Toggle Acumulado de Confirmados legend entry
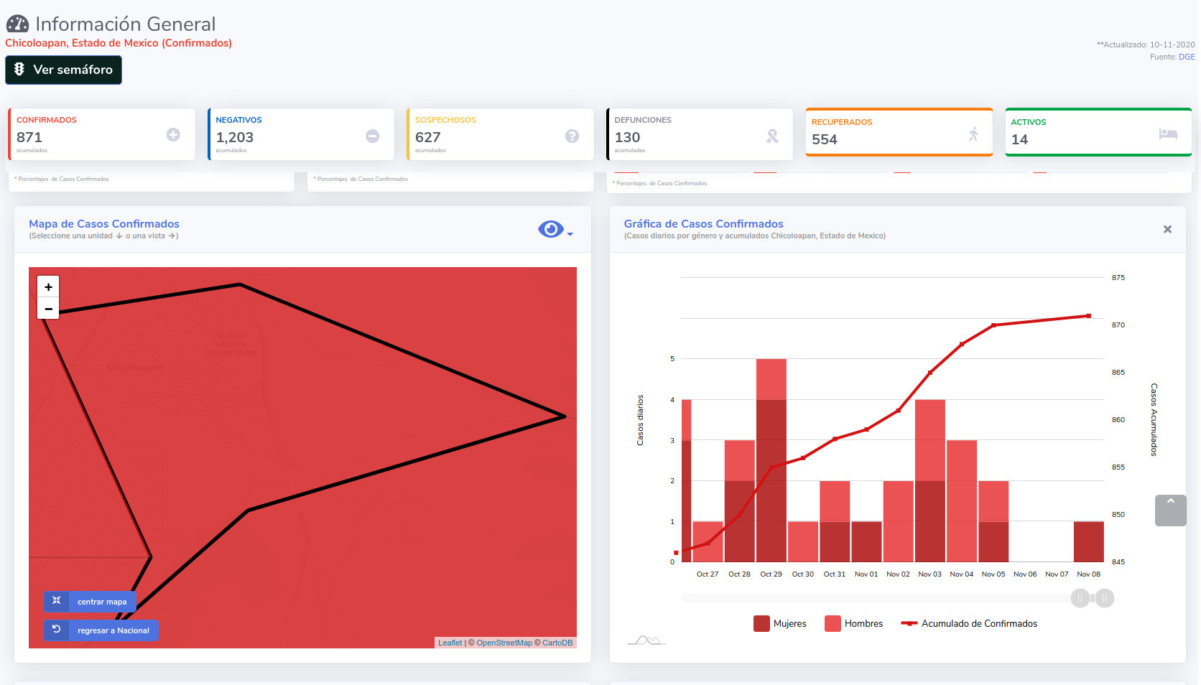The image size is (1201, 685). (x=969, y=623)
